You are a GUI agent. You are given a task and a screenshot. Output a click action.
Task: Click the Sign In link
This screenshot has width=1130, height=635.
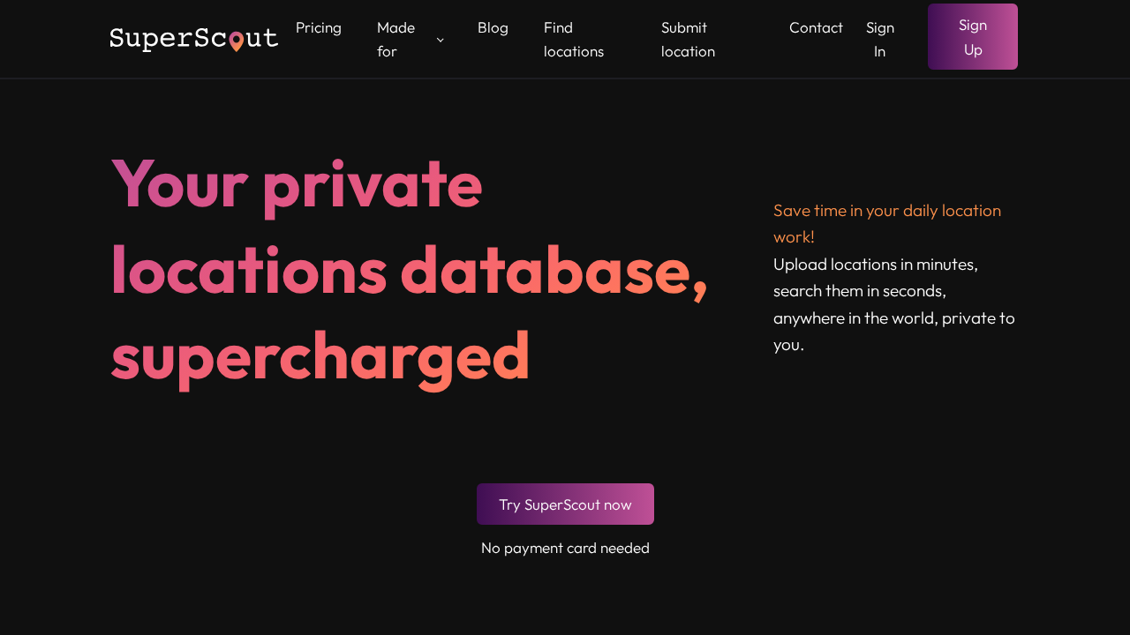880,39
